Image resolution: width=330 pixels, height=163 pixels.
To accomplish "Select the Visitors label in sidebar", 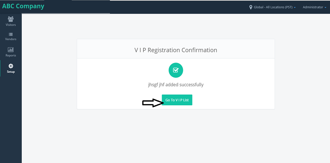I will (x=11, y=25).
